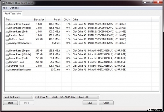The width and height of the screenshot is (164, 112).
Task: Click the Linear Read (End) label at 68.1 MB/s
Action: click(x=18, y=58)
